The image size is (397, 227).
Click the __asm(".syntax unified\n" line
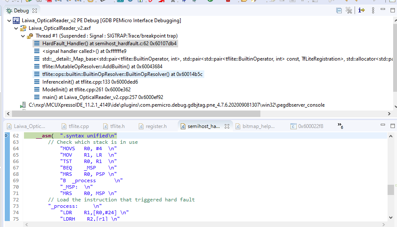point(77,136)
